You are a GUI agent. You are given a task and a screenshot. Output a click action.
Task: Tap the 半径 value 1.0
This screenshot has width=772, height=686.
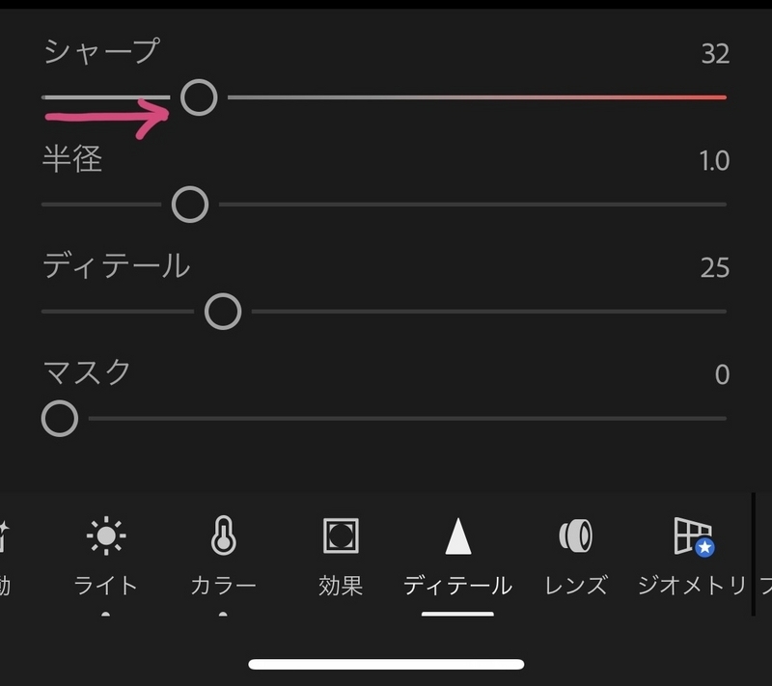coord(714,161)
